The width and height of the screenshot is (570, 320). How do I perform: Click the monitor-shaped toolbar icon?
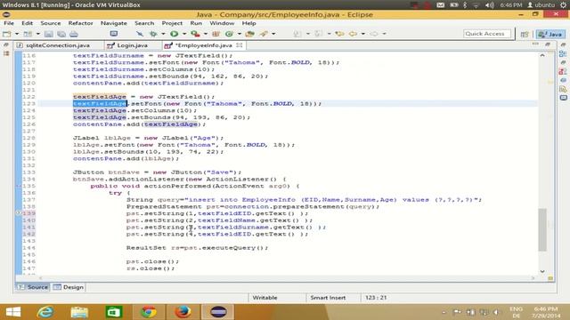(114, 34)
